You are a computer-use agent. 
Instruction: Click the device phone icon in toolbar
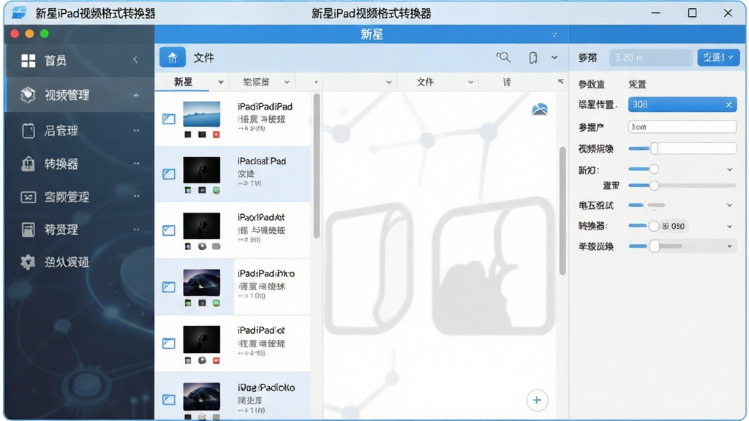coord(533,57)
